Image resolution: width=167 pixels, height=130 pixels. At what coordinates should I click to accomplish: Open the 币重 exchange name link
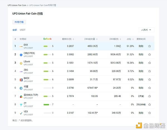click(x=26, y=86)
